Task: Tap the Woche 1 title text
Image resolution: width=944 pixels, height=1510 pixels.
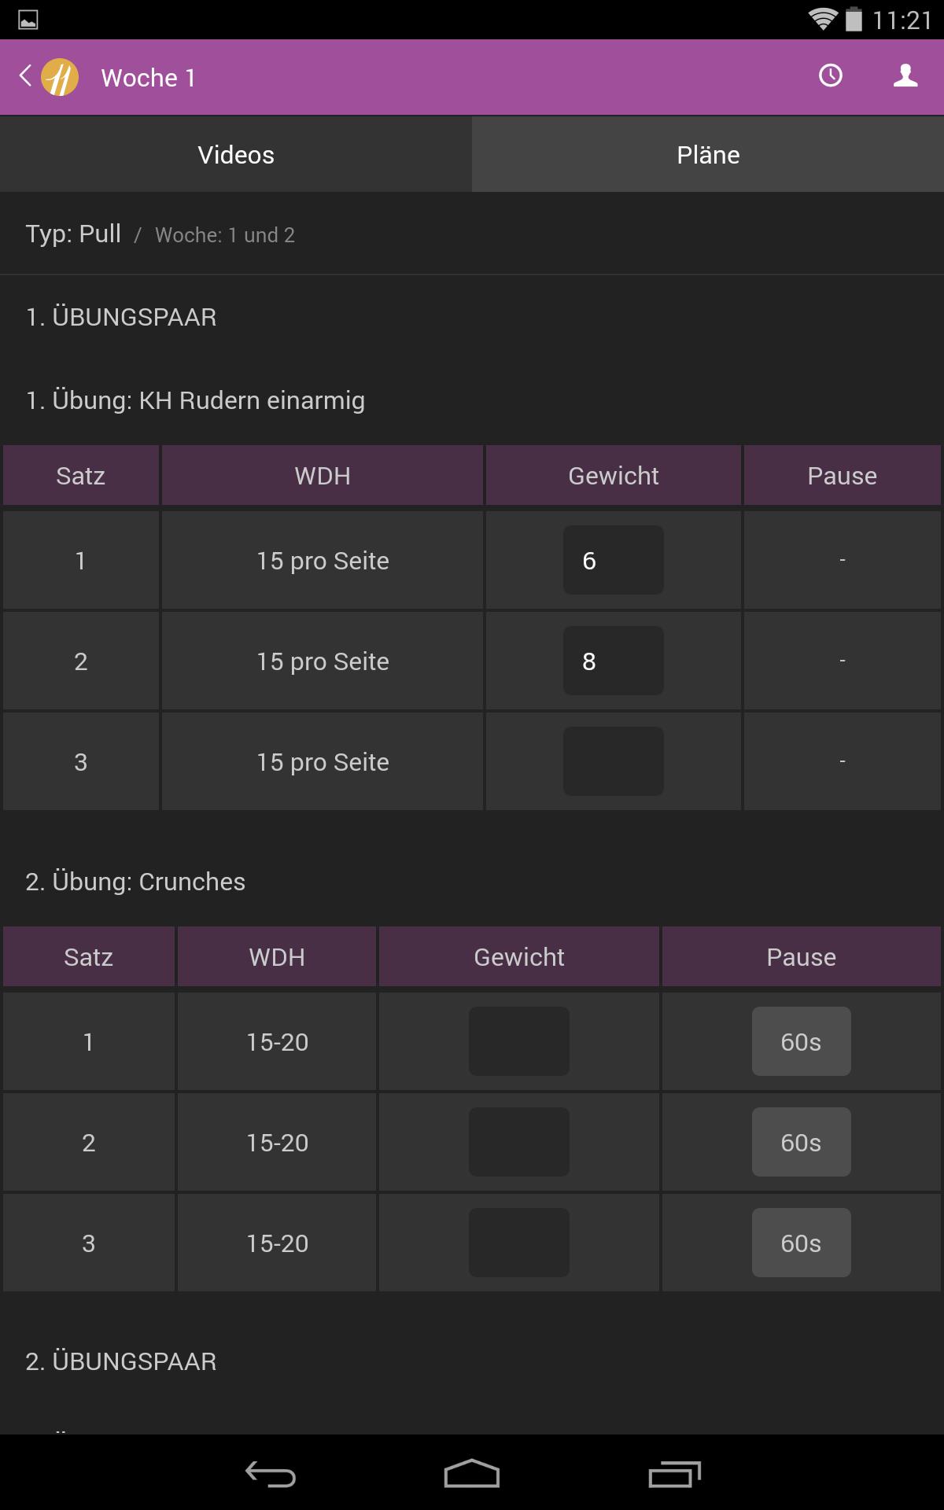Action: coord(148,78)
